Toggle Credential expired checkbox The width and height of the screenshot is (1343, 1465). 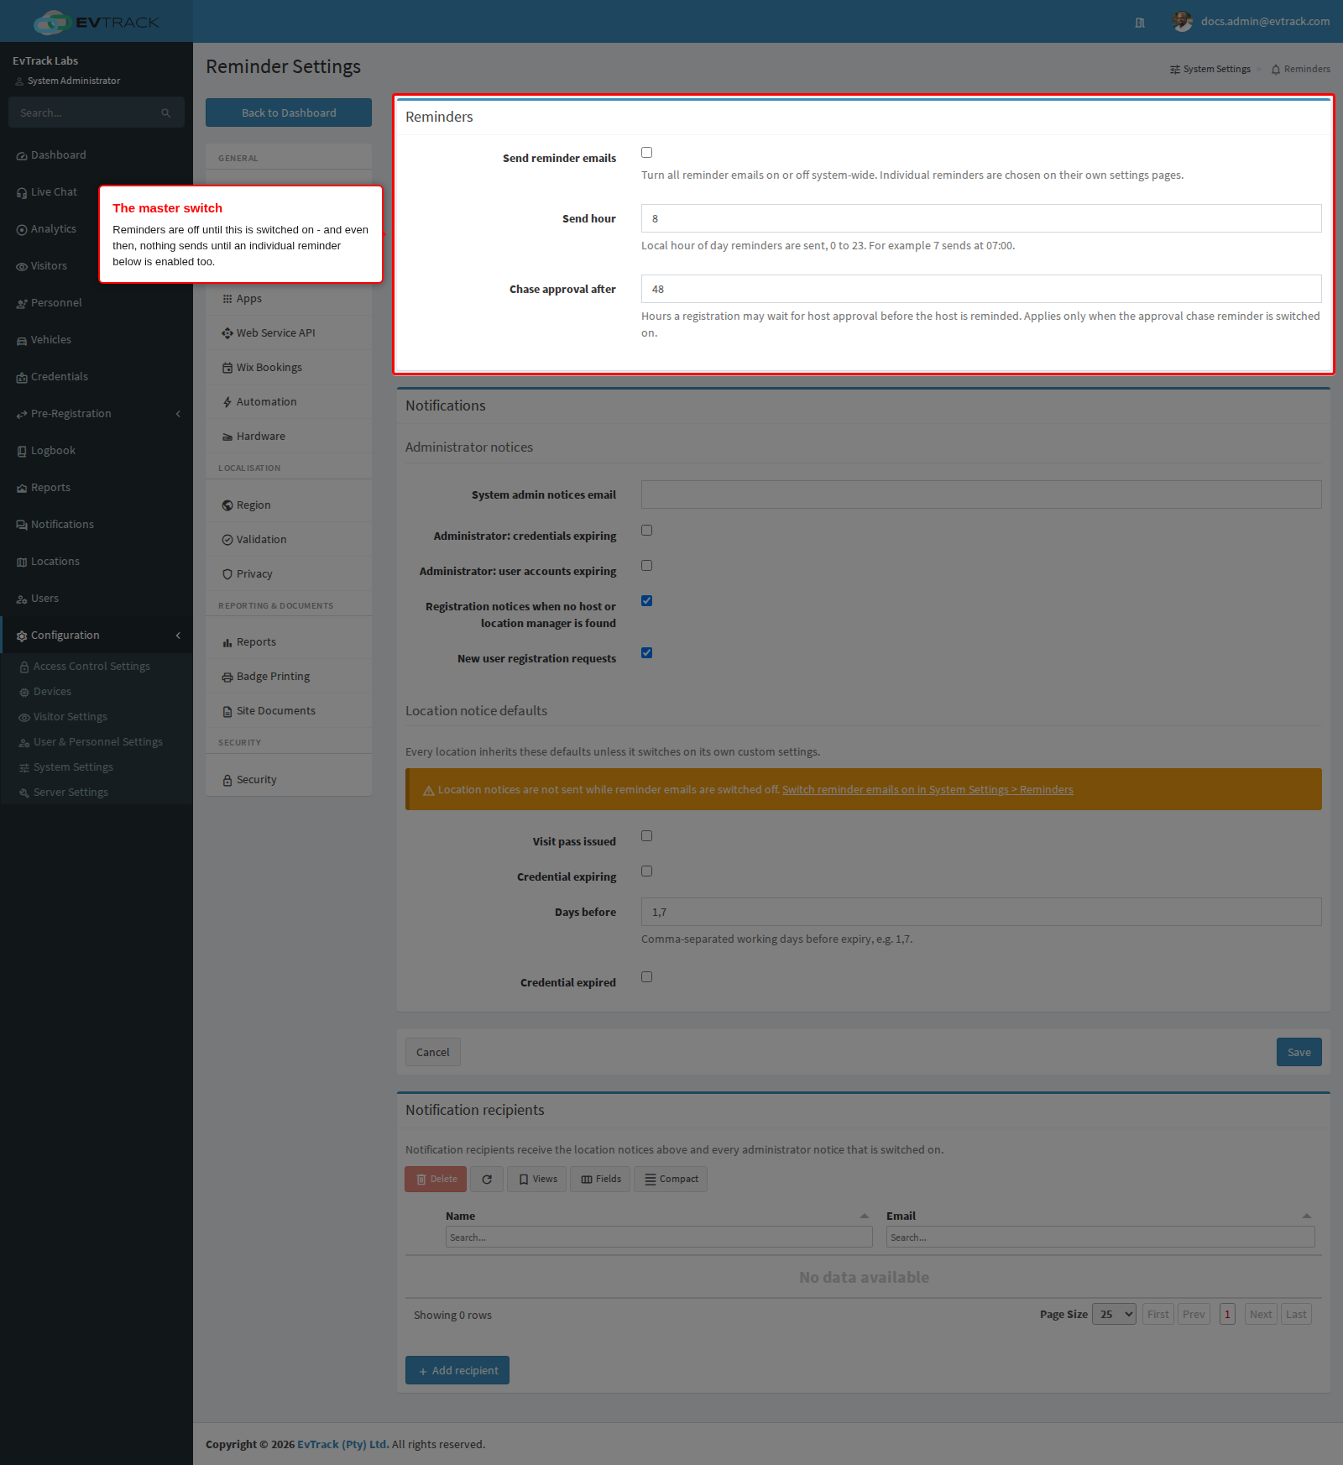coord(646,976)
